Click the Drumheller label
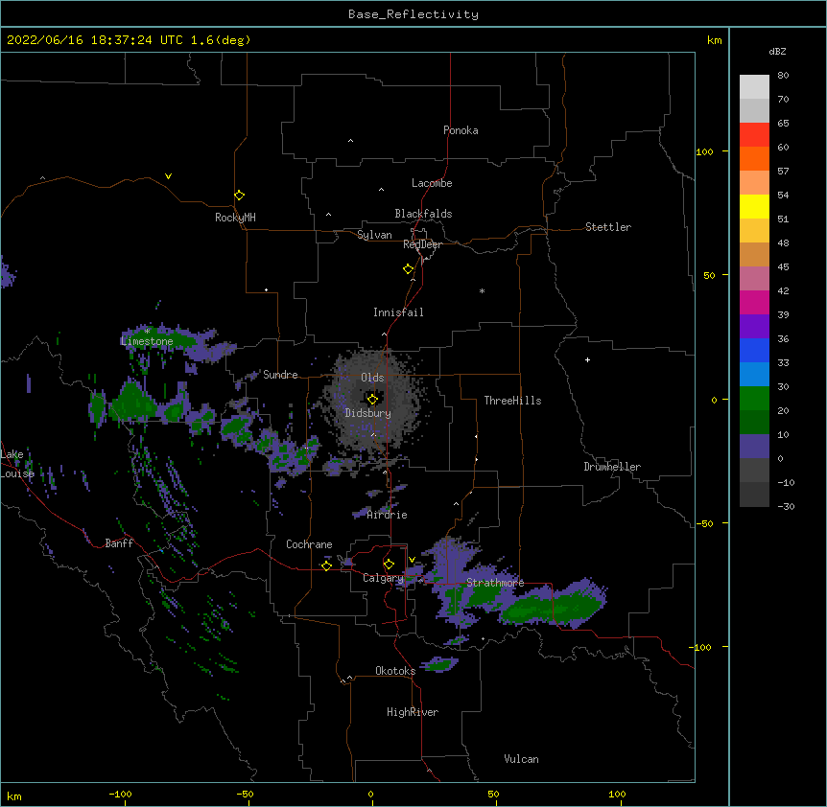Screen dimensions: 827x807 (612, 467)
